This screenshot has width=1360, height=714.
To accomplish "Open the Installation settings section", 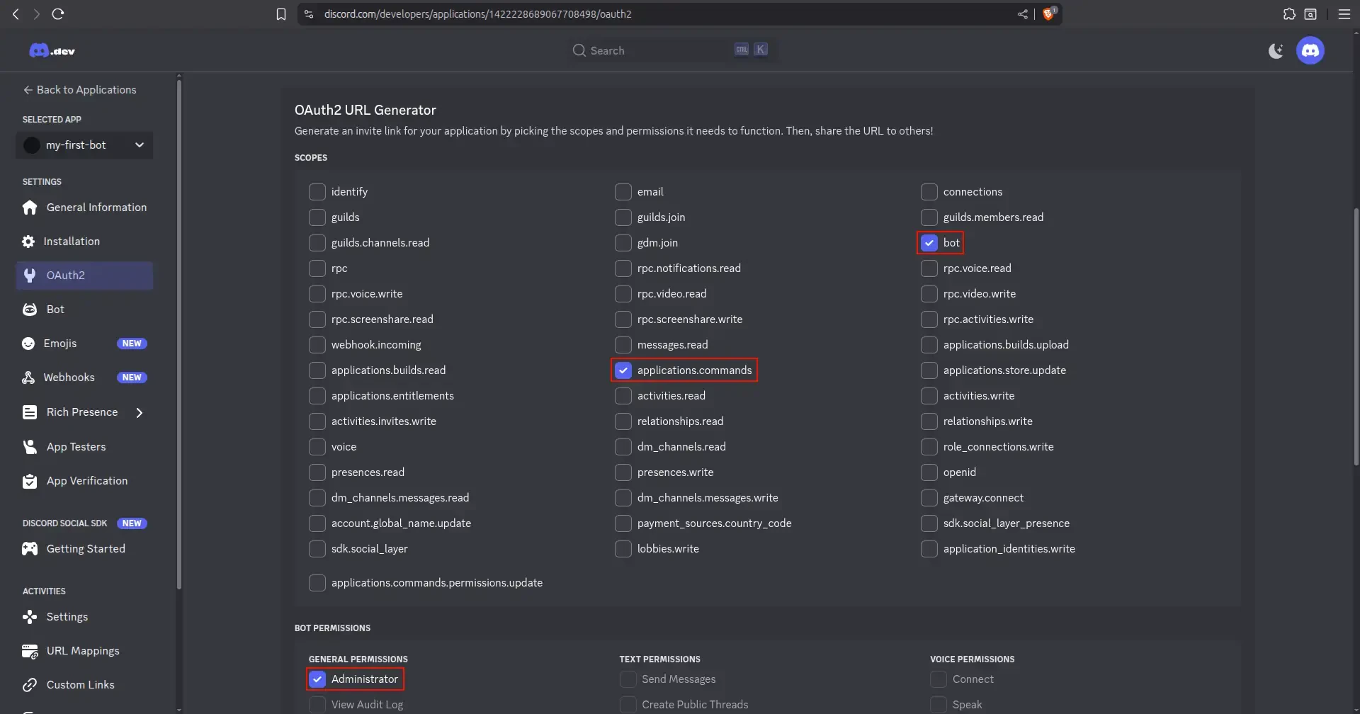I will (x=71, y=242).
